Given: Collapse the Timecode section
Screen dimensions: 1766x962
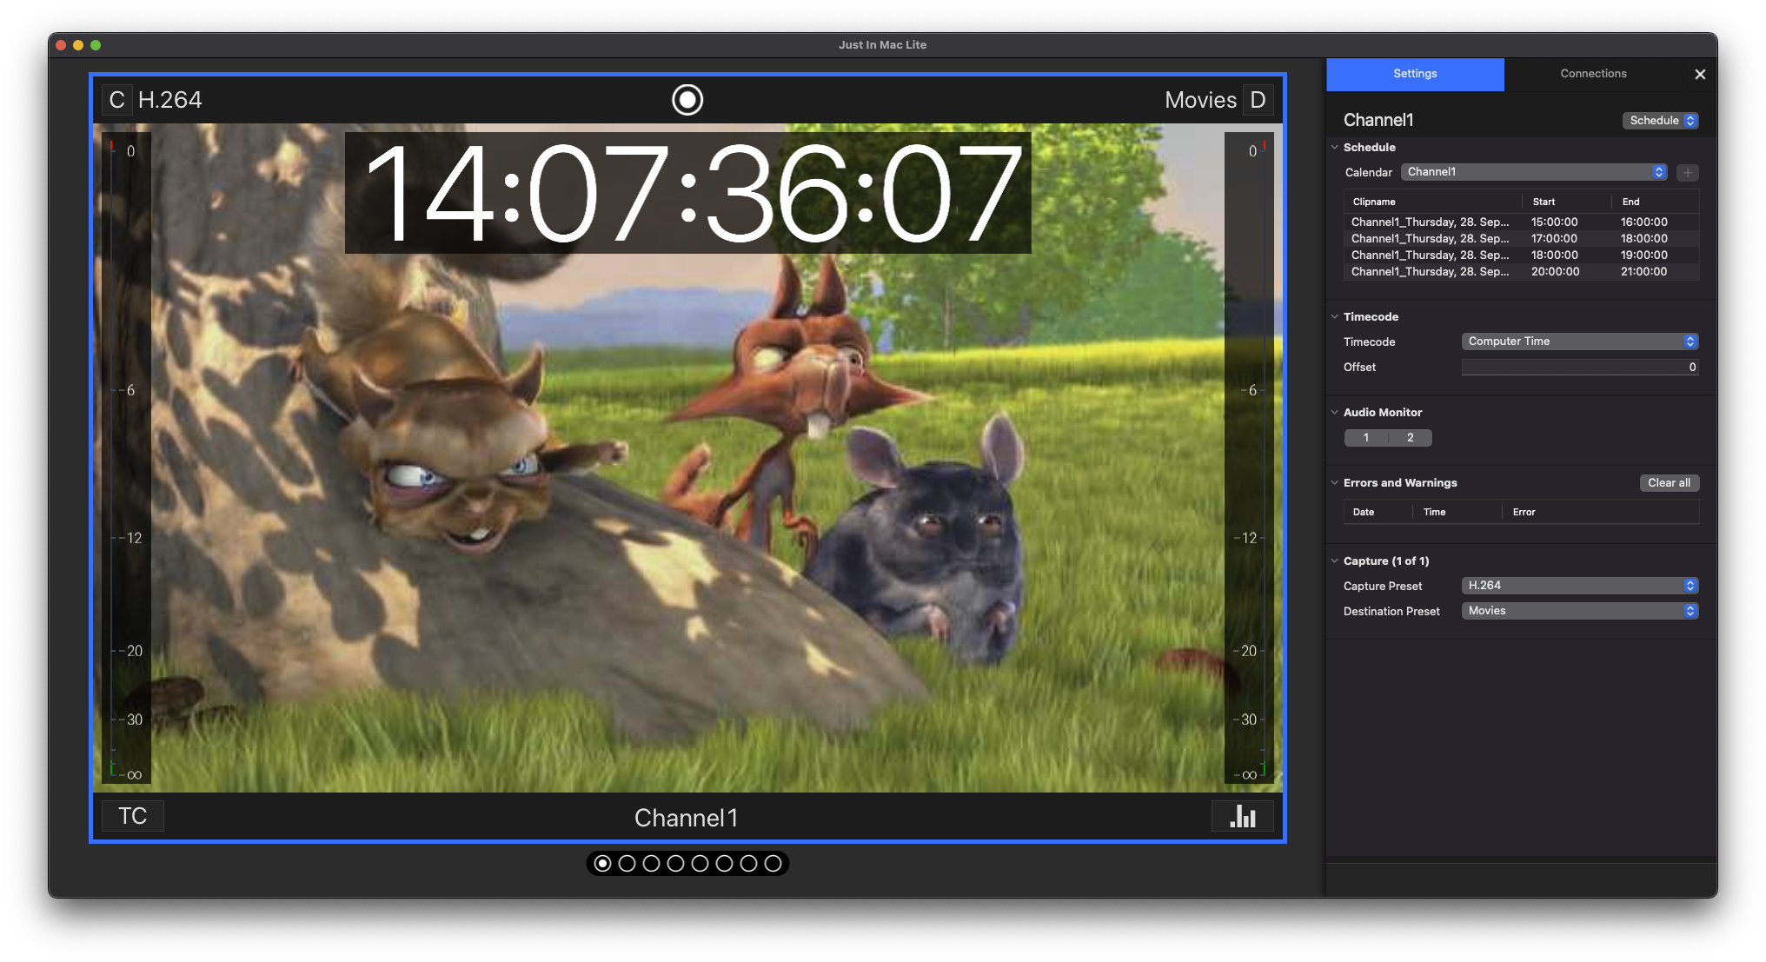Looking at the screenshot, I should (x=1334, y=317).
